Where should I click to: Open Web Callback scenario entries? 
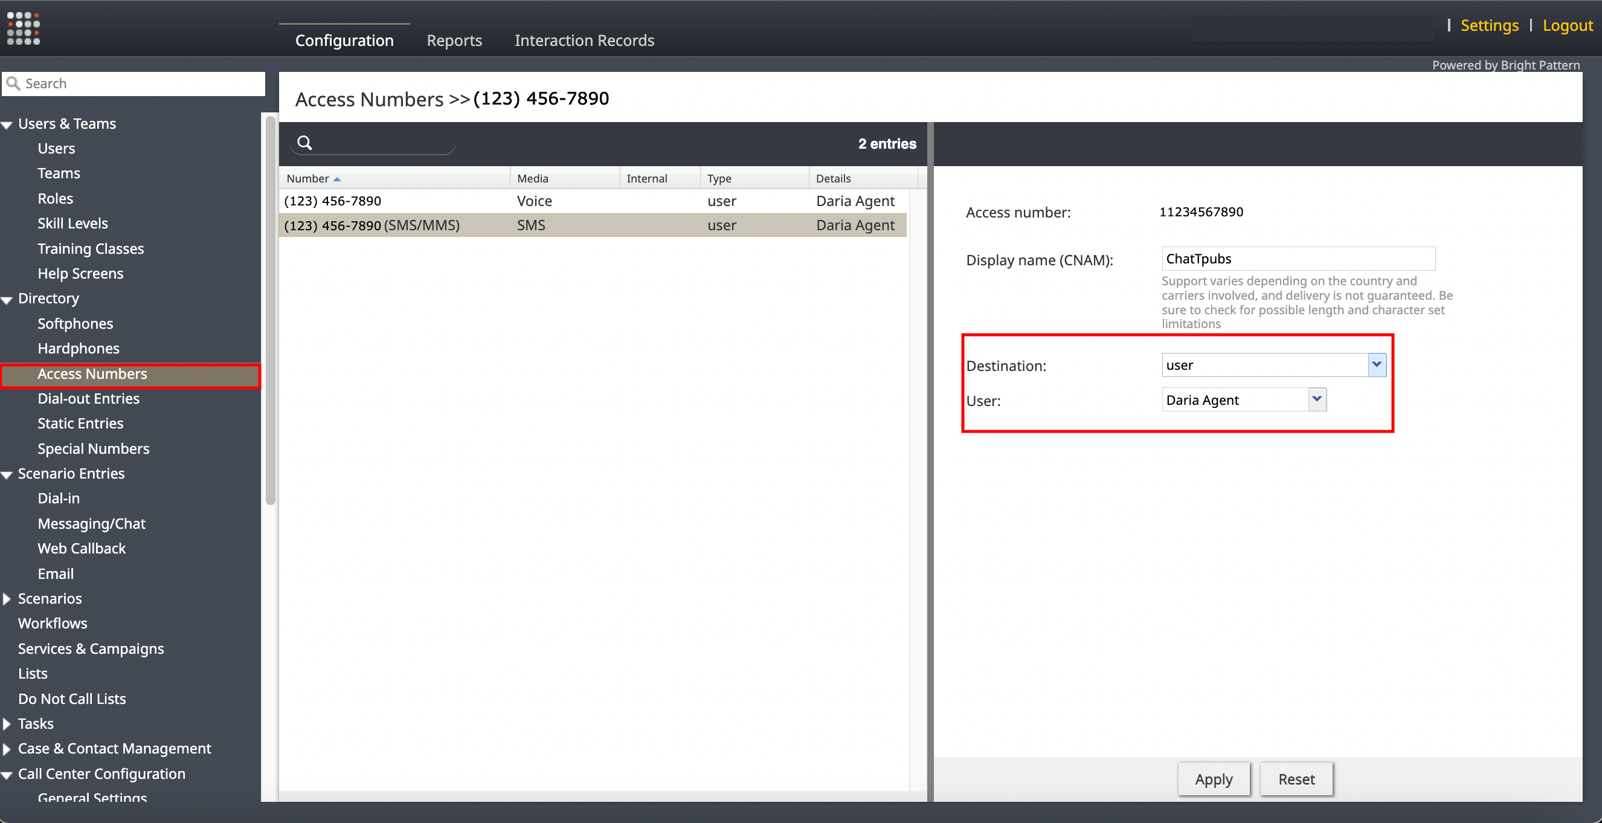[x=82, y=549]
